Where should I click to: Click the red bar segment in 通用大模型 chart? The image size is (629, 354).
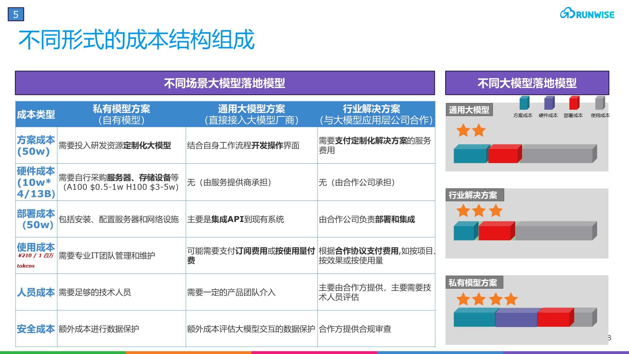point(504,154)
